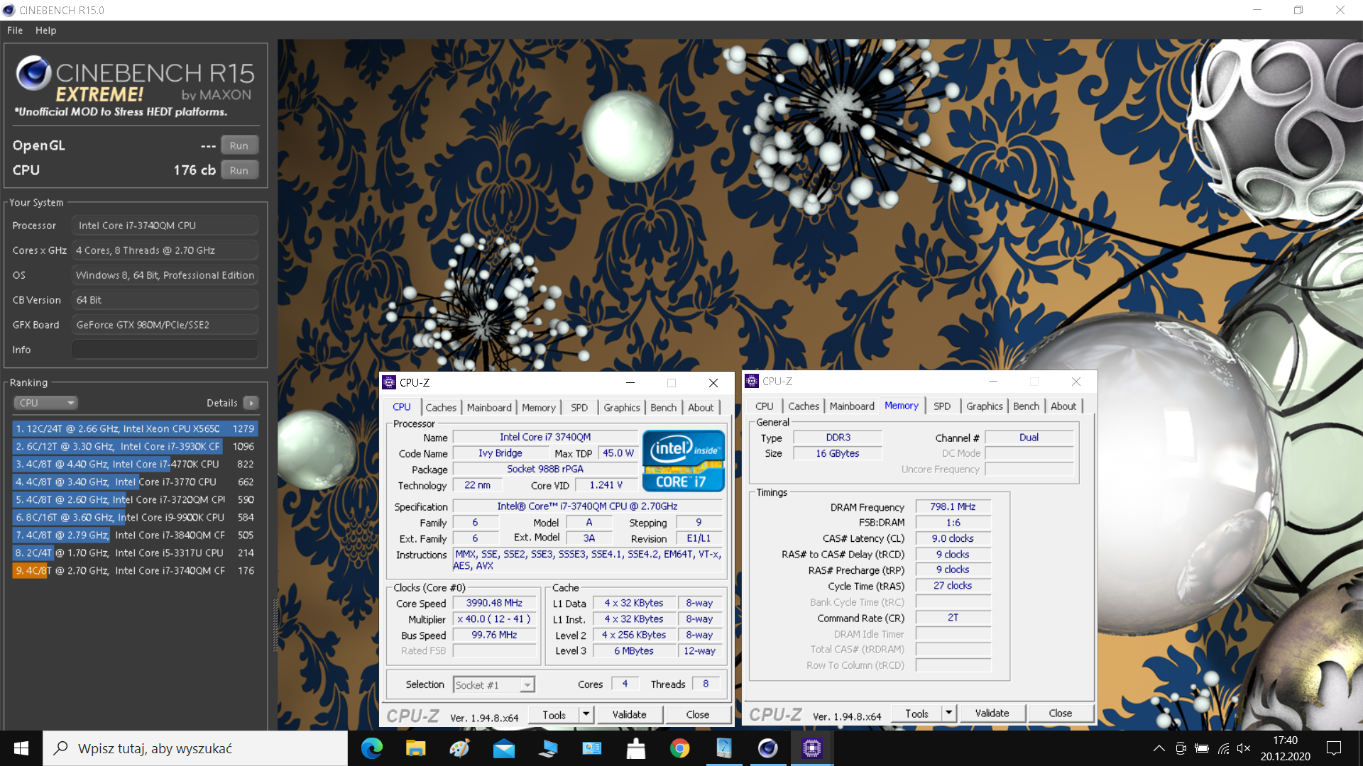Open the Help menu
Screen dimensions: 1363x766
point(45,30)
